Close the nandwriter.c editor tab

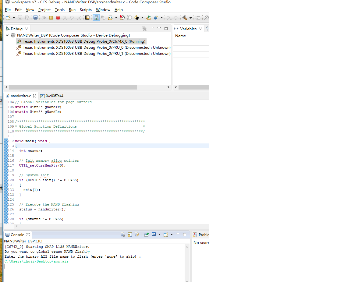pyautogui.click(x=35, y=96)
